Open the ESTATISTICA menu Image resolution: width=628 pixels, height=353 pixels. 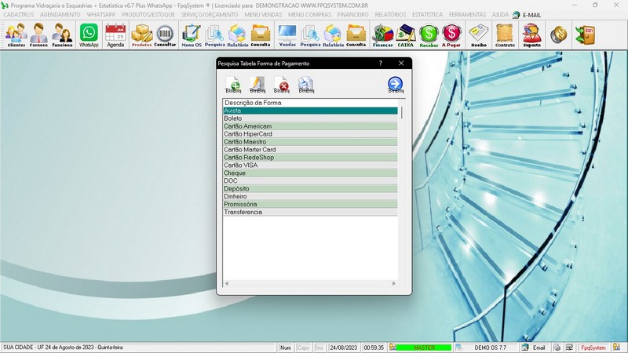(x=427, y=15)
